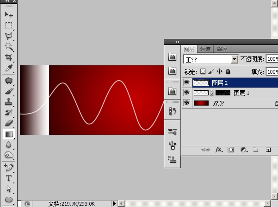Select layer 图层 2 thumbnail
Image resolution: width=278 pixels, height=207 pixels.
(x=201, y=83)
